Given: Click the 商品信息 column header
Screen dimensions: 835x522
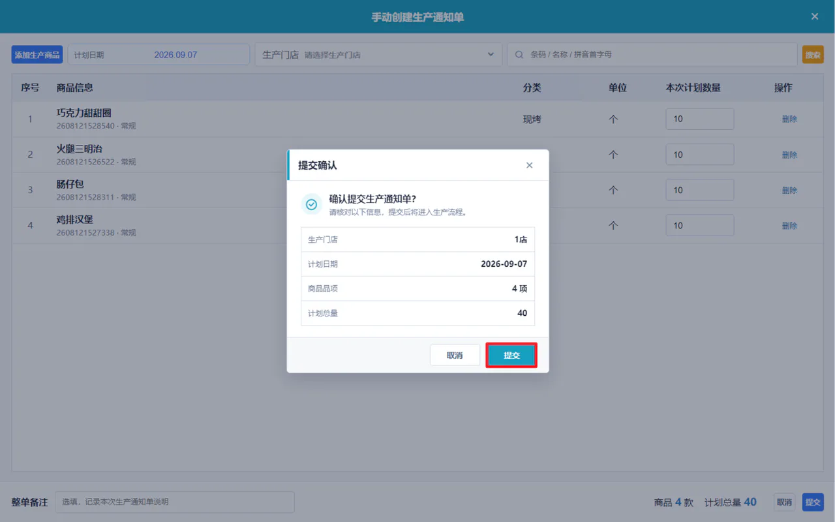Looking at the screenshot, I should 75,87.
